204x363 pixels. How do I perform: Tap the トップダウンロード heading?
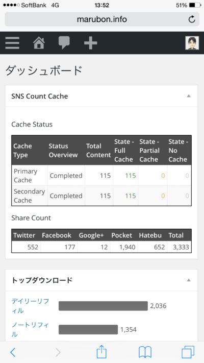pyautogui.click(x=42, y=280)
